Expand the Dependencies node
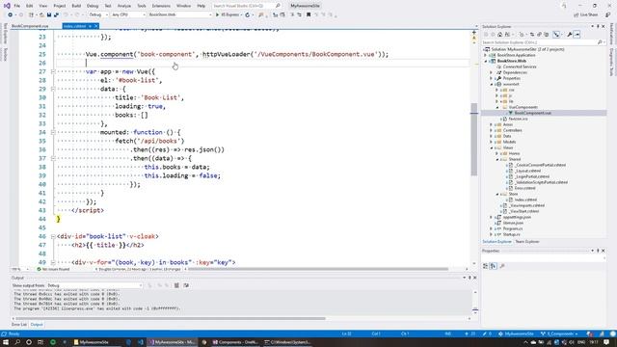This screenshot has height=347, width=617. [491, 72]
